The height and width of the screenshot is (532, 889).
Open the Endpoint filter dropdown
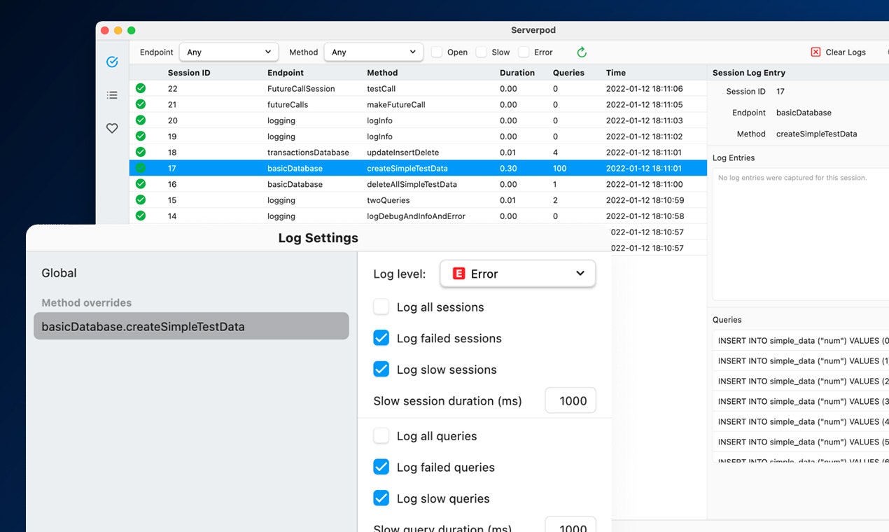(x=229, y=52)
